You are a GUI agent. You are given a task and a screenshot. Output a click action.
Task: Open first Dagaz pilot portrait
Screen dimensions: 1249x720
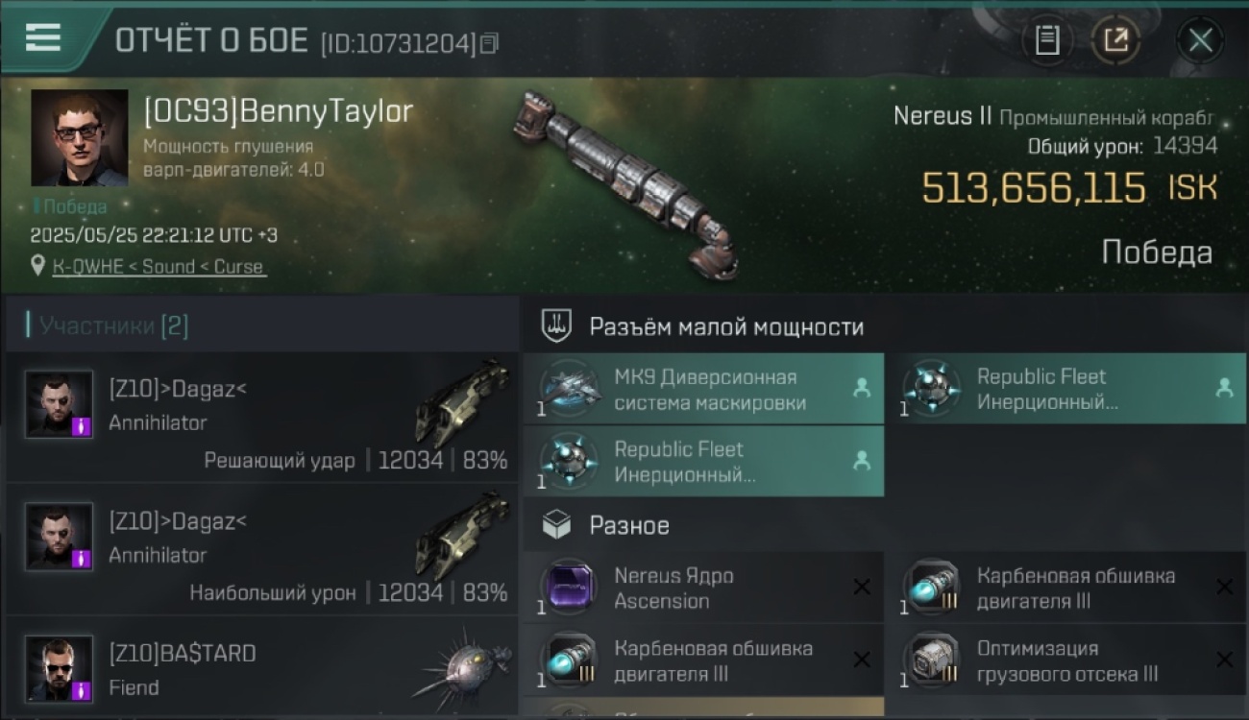pyautogui.click(x=60, y=405)
